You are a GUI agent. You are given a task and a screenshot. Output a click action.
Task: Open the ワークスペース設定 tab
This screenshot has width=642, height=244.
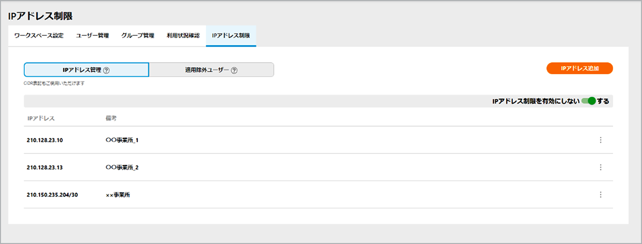click(x=39, y=36)
